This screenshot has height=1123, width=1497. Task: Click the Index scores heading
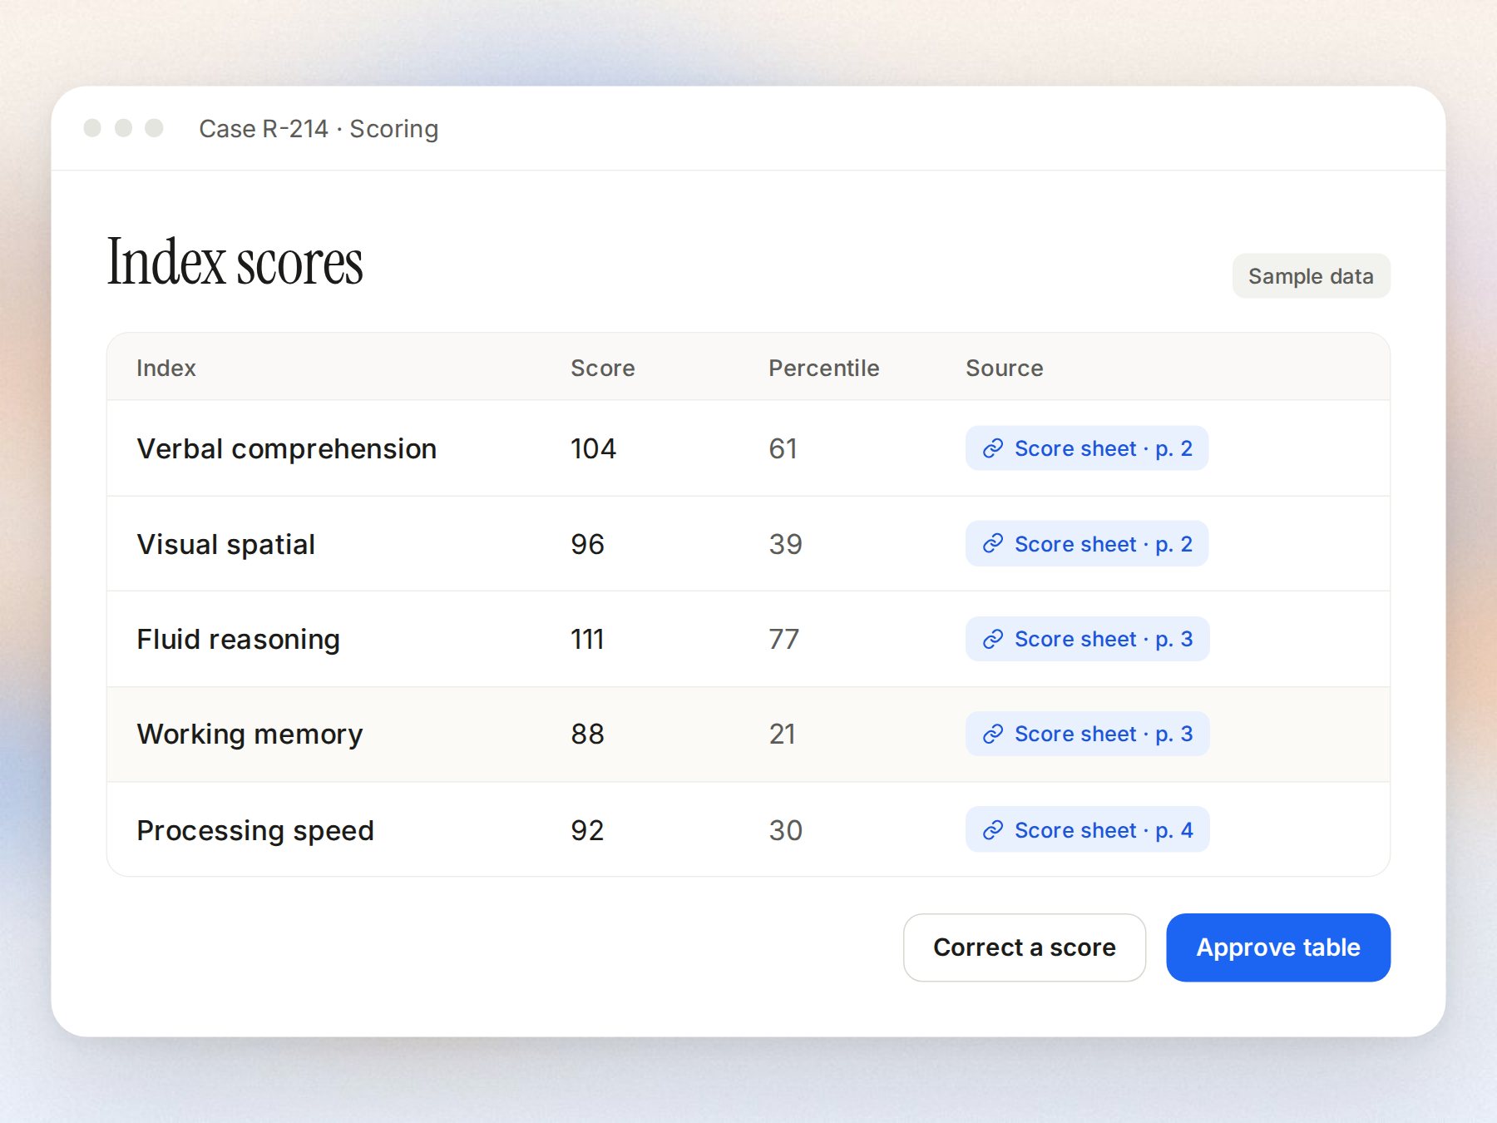tap(235, 262)
